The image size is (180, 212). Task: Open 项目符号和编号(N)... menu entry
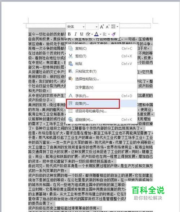click(102, 111)
